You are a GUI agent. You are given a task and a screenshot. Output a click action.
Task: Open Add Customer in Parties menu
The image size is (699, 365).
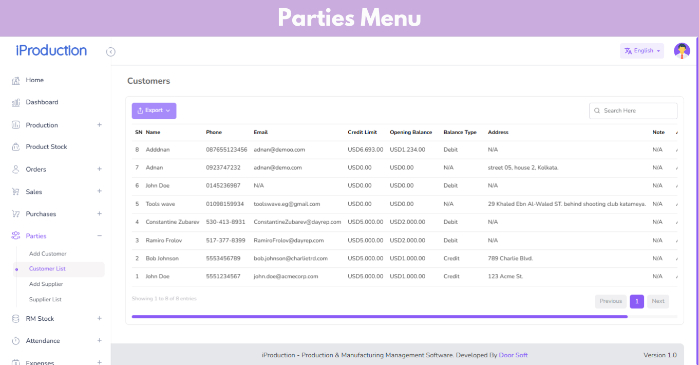click(x=48, y=254)
